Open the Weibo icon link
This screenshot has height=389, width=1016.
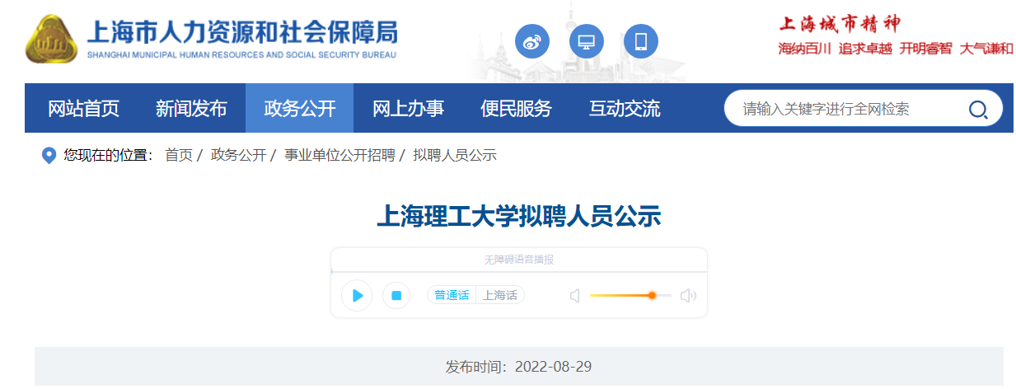[x=532, y=41]
